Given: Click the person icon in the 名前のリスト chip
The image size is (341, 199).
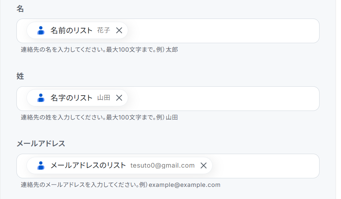Looking at the screenshot, I should tap(41, 30).
